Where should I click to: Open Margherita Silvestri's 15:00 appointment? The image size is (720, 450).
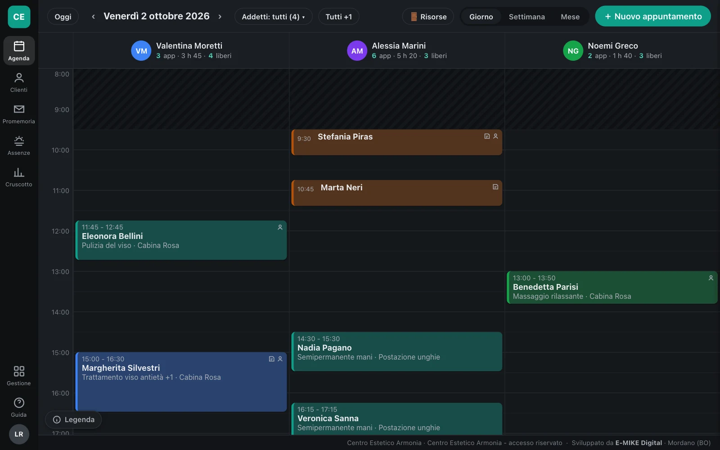tap(181, 382)
